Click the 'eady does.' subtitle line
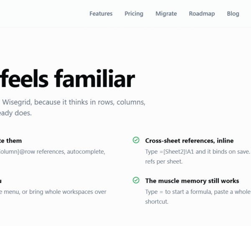 coord(16,113)
